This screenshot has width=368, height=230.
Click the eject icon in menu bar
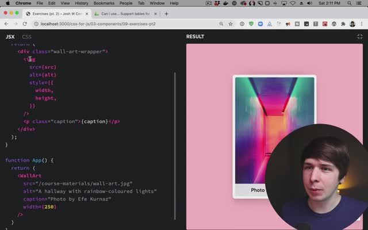coord(301,3)
